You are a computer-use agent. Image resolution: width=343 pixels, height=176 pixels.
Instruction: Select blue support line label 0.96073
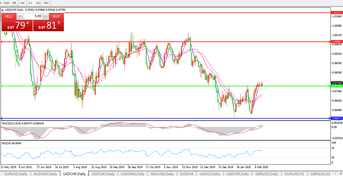[x=337, y=118]
